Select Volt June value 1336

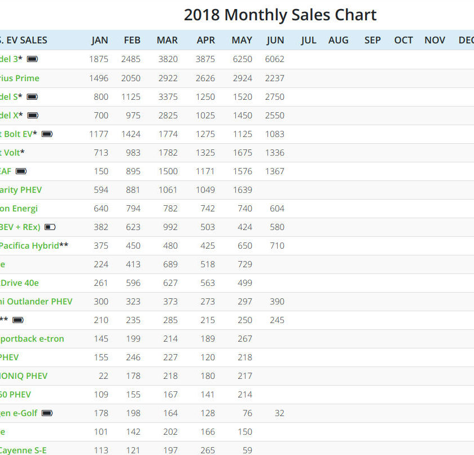point(275,153)
